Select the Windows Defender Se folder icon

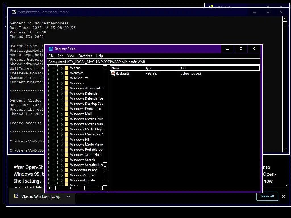coord(66,98)
